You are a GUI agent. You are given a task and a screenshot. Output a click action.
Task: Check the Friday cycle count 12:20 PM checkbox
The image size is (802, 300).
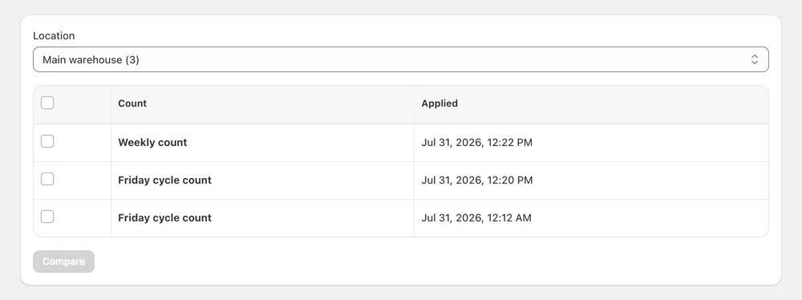tap(47, 179)
